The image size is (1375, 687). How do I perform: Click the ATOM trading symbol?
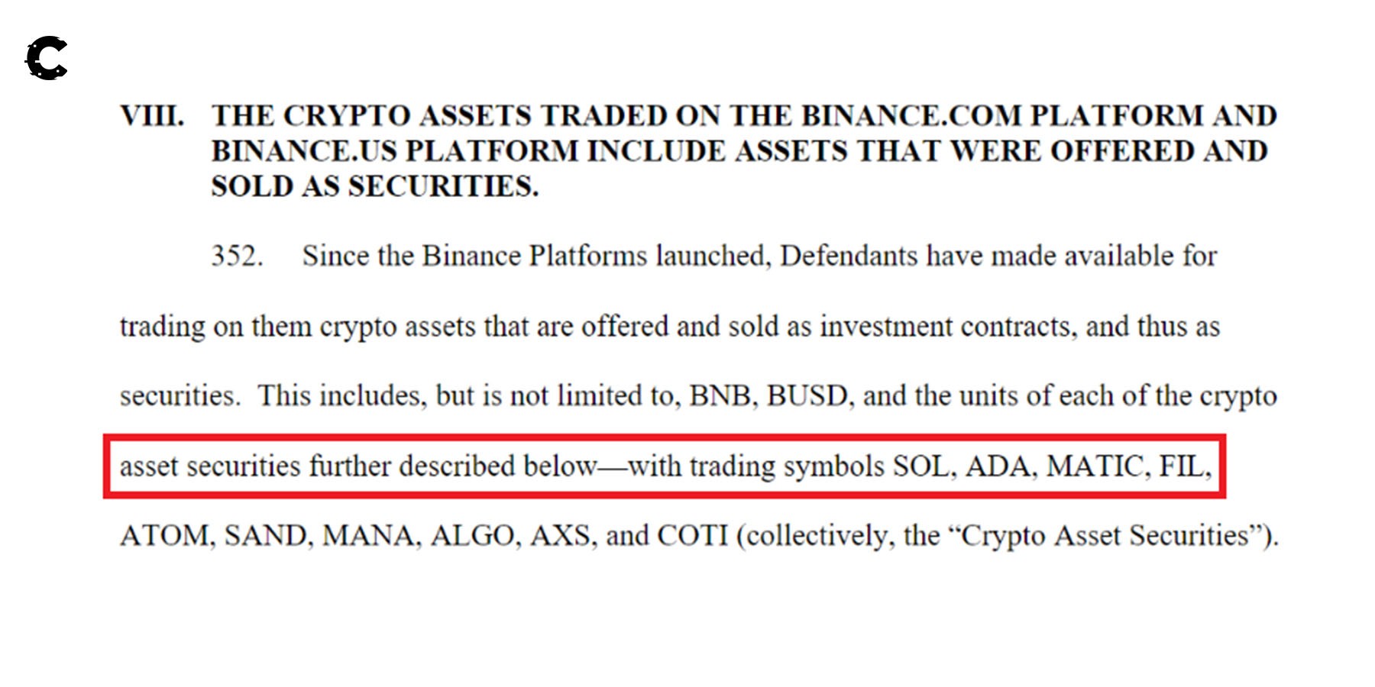point(164,536)
